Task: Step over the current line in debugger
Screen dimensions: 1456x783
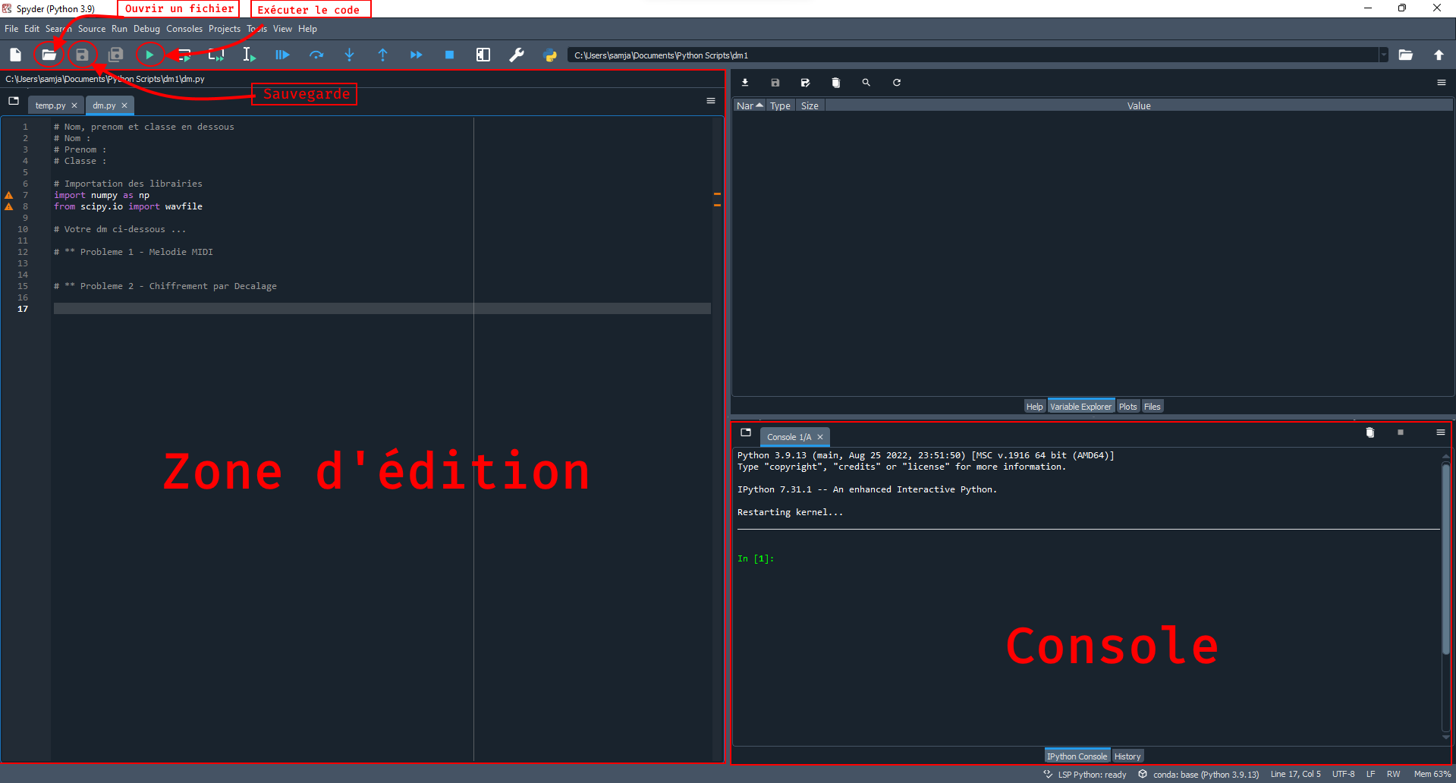Action: 316,55
